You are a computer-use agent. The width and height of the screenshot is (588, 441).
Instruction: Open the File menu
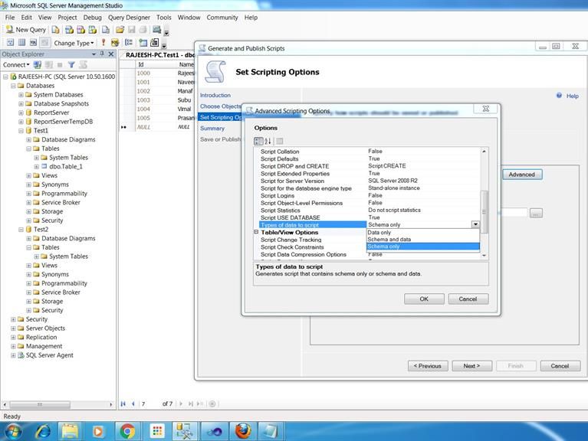tap(10, 17)
